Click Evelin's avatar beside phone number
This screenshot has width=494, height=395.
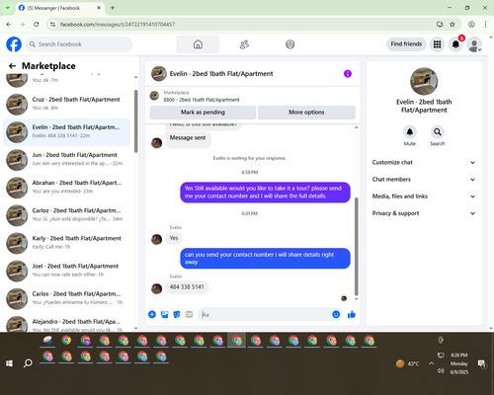[157, 288]
